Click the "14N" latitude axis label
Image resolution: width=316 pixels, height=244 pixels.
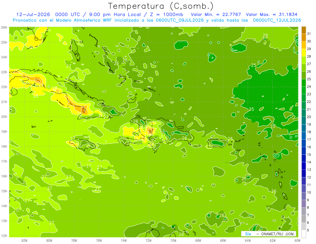[4, 206]
